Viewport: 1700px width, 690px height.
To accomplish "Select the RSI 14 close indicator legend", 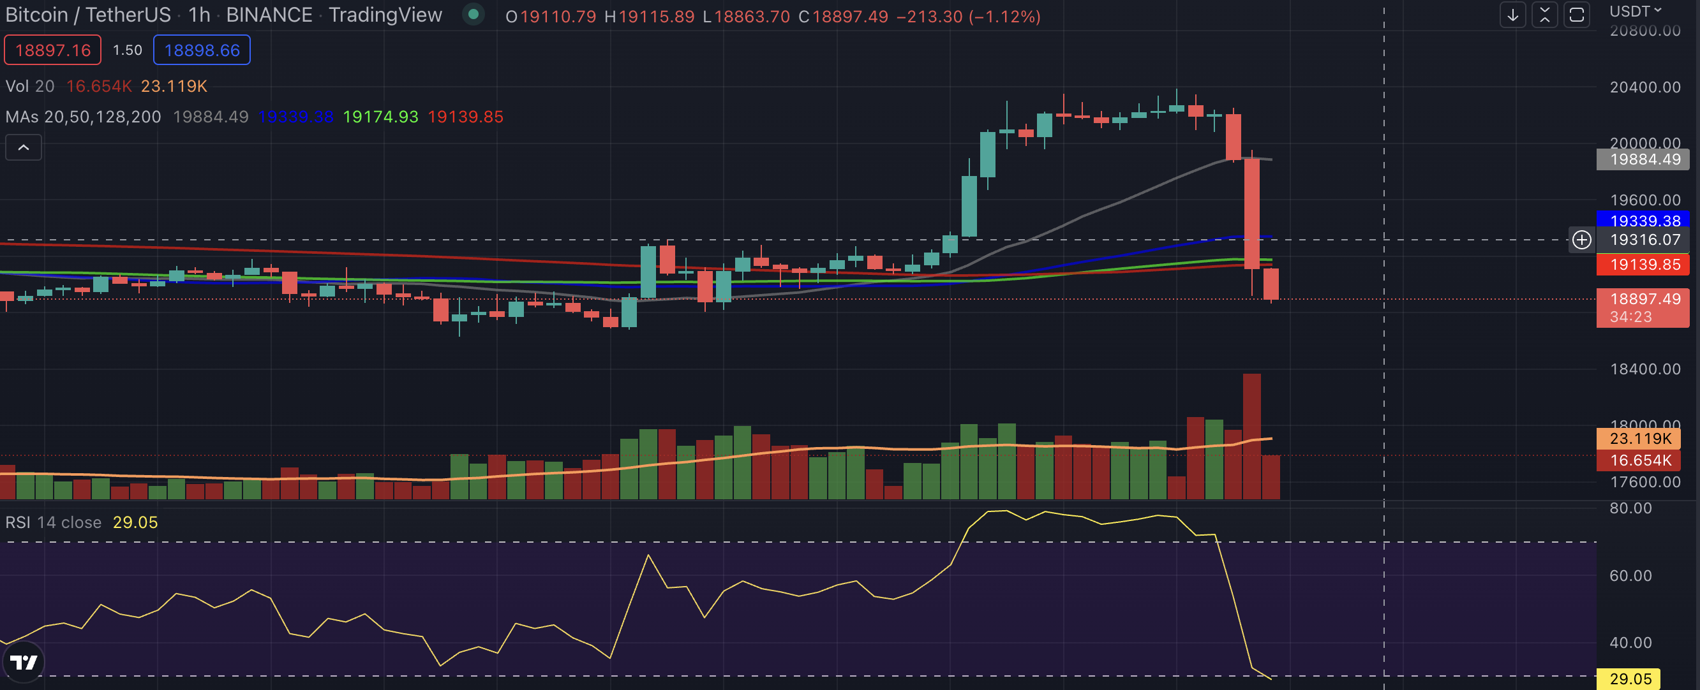I will [x=54, y=522].
